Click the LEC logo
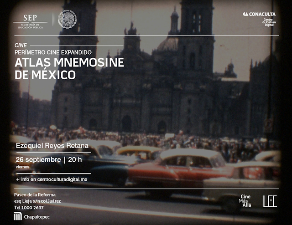The width and height of the screenshot is (292, 225). click(x=270, y=201)
